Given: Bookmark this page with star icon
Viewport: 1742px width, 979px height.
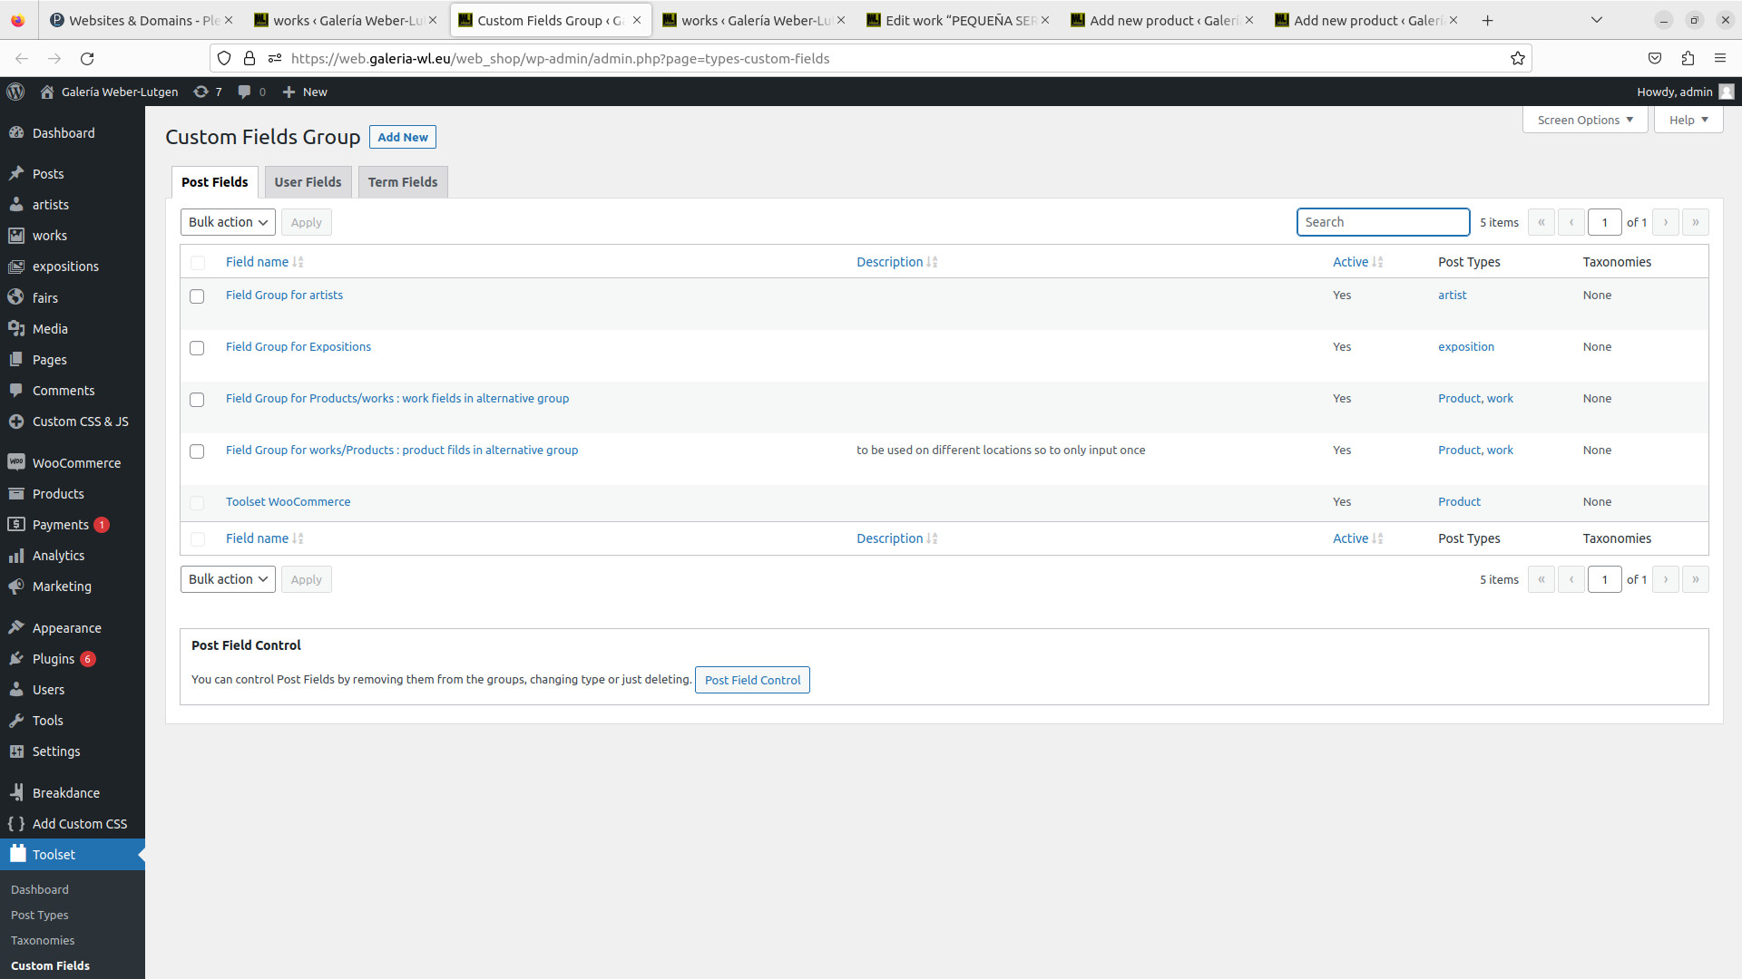Looking at the screenshot, I should click(1517, 58).
